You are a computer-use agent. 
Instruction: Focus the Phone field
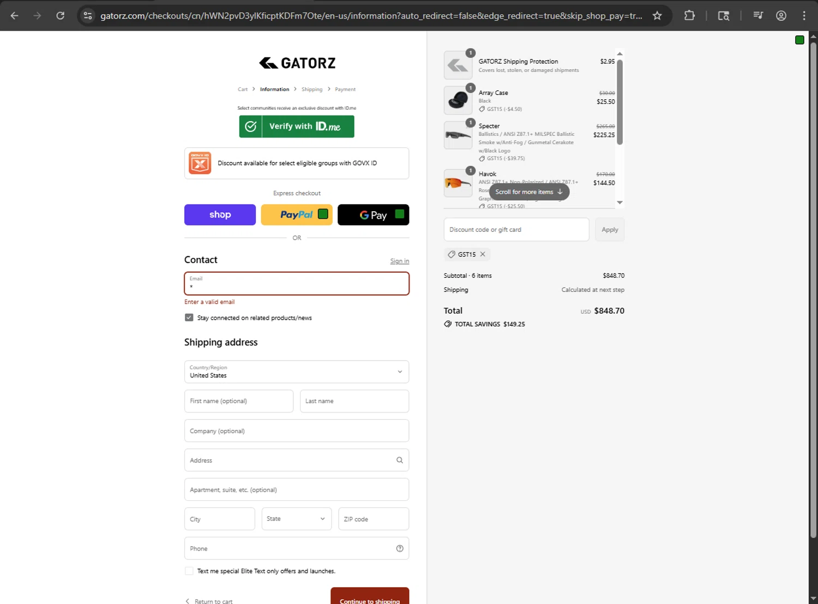tap(297, 548)
